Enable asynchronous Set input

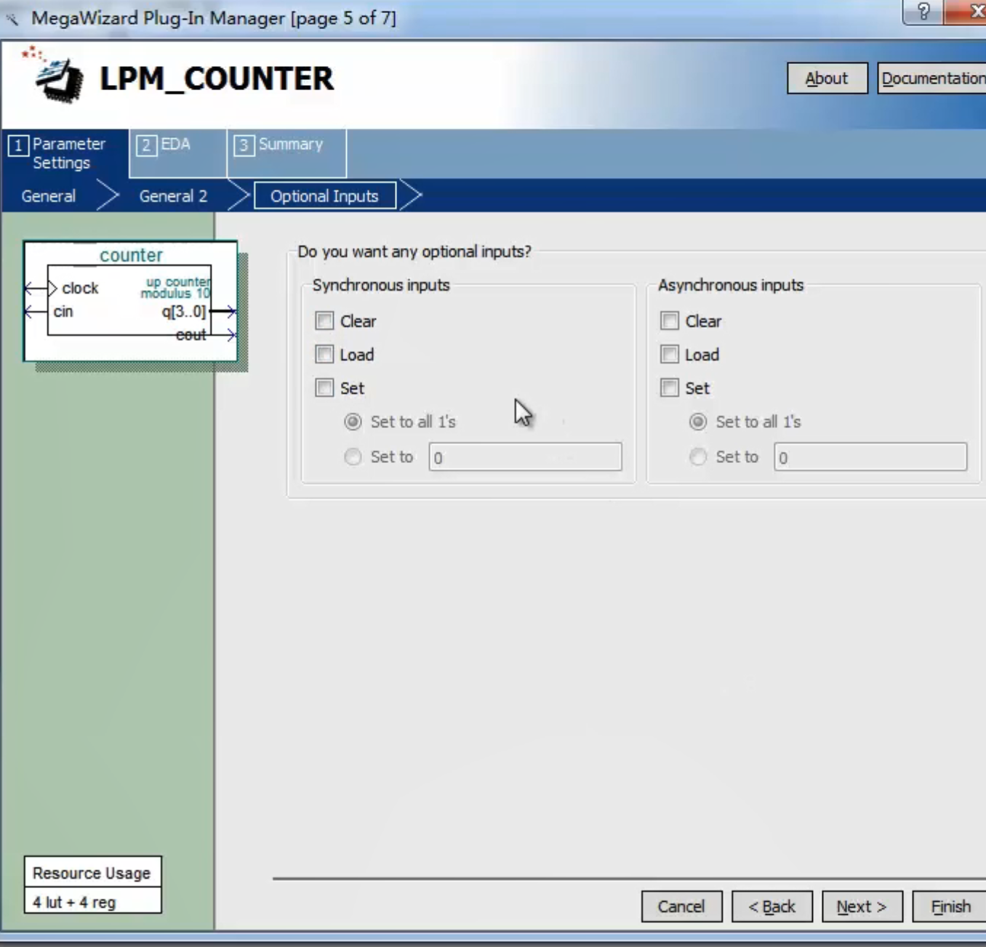[670, 387]
